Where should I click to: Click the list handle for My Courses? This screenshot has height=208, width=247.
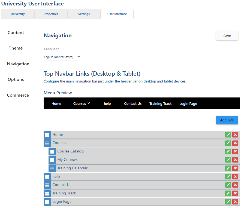[52, 160]
